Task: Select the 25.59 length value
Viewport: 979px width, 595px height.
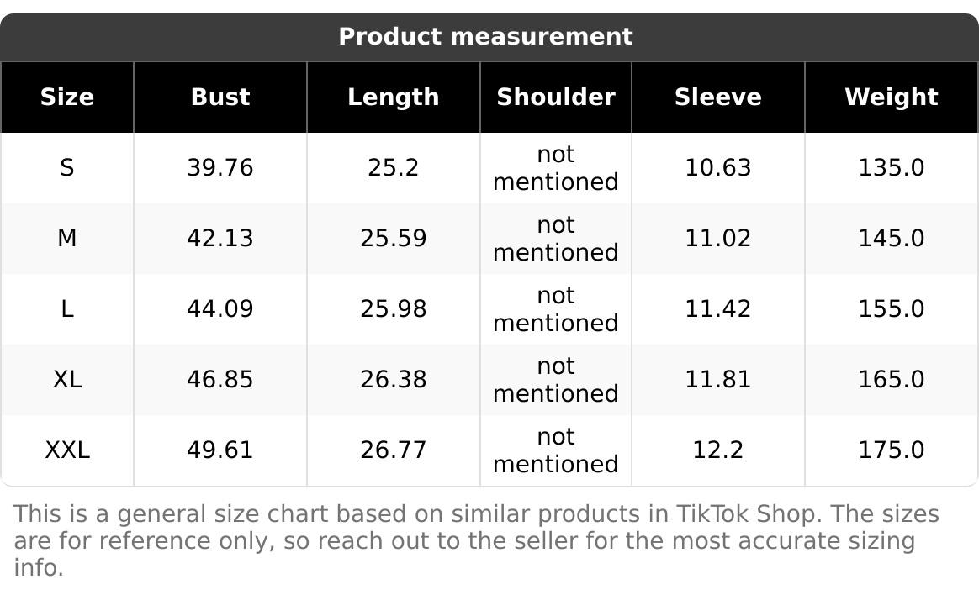Action: 393,239
